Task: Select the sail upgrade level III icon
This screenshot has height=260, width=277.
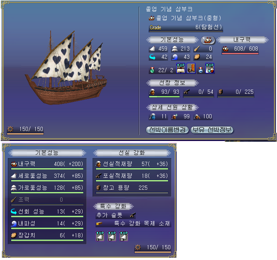Action: tap(124, 236)
